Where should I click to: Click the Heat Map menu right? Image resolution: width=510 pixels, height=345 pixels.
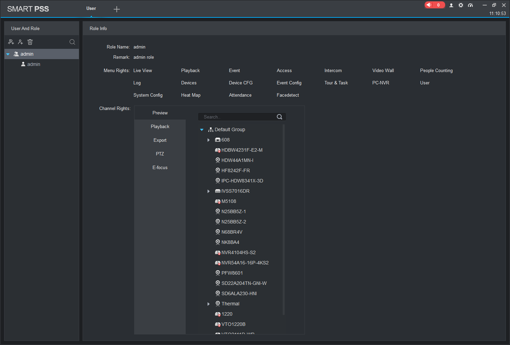pos(191,95)
